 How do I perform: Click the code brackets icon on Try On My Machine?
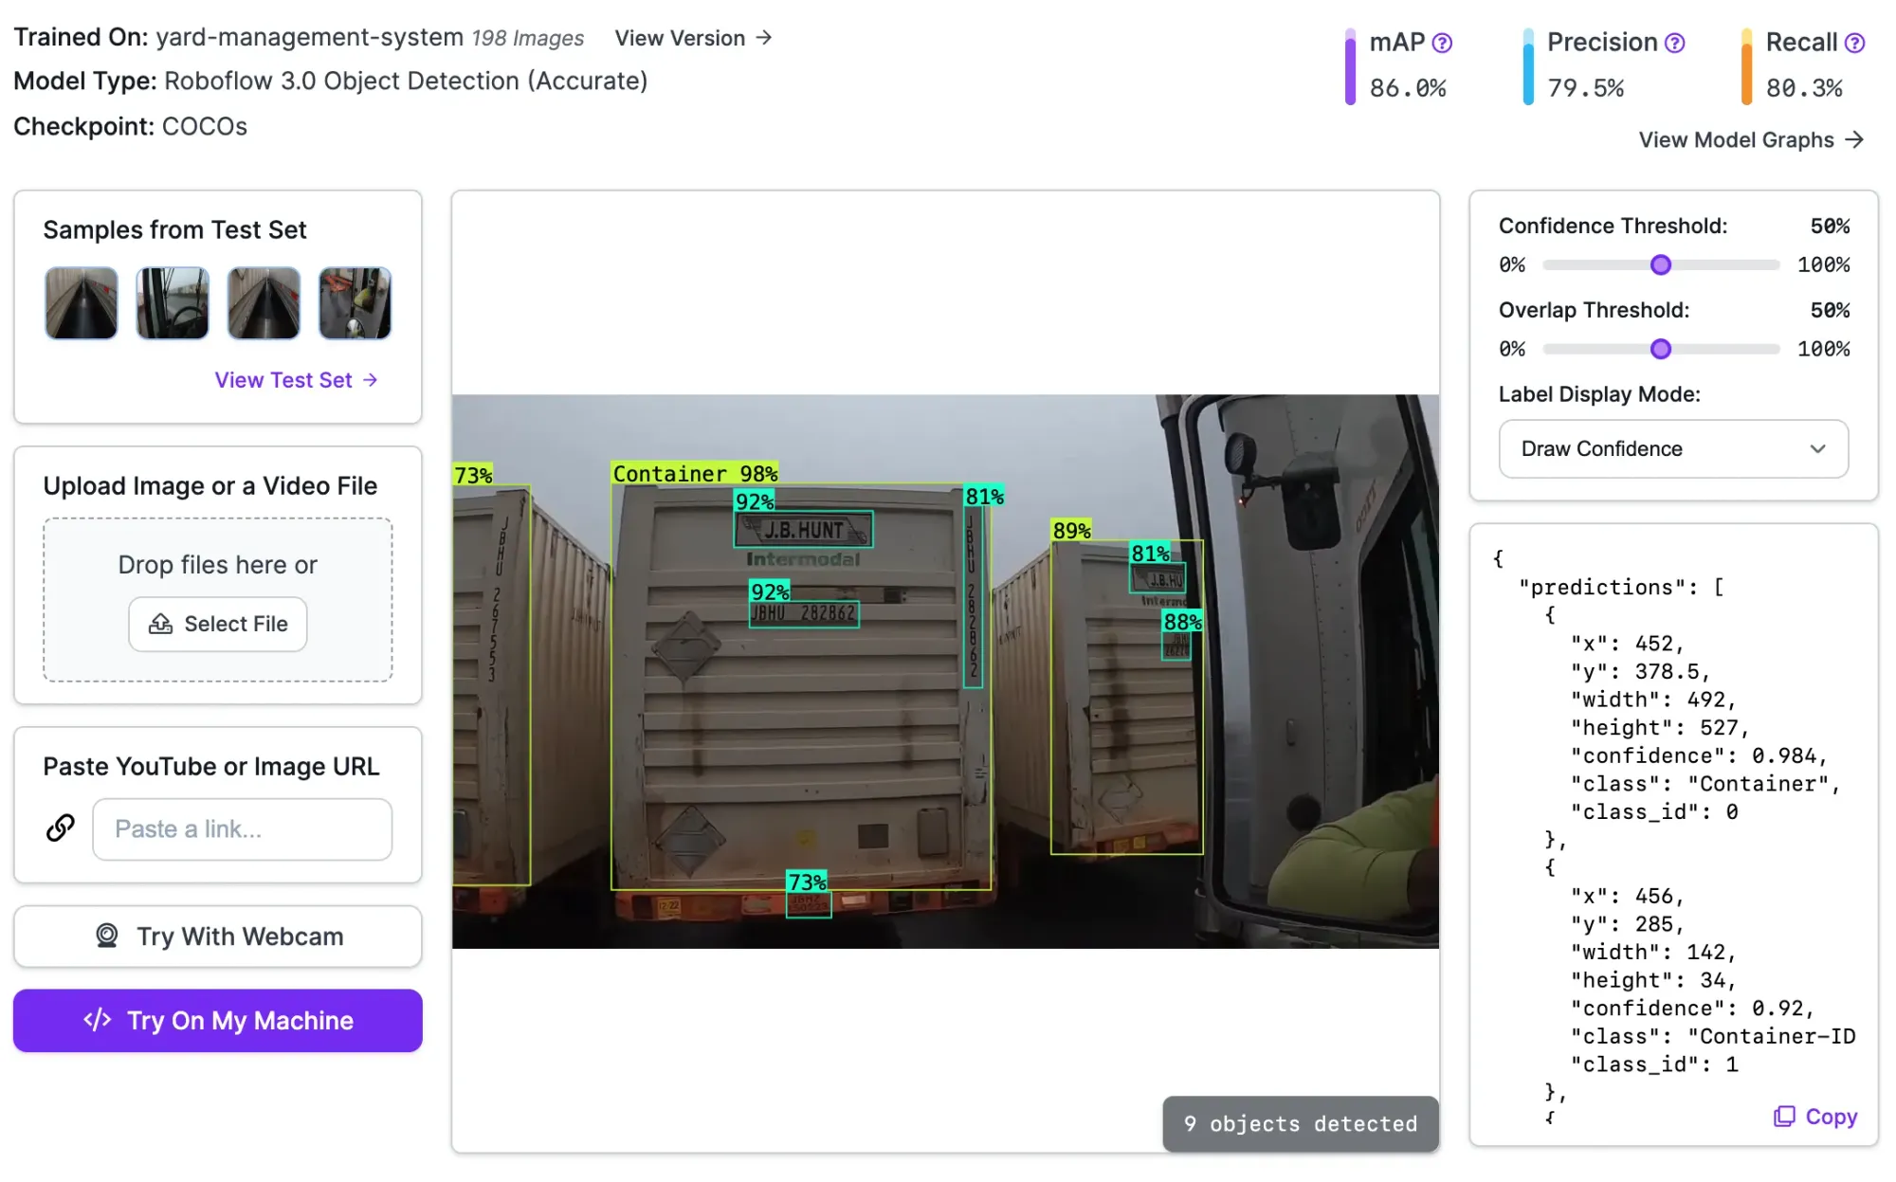pos(98,1020)
